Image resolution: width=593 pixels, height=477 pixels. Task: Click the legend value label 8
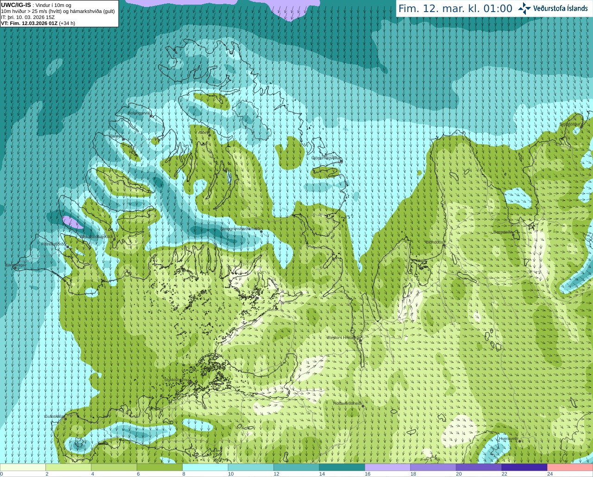184,474
